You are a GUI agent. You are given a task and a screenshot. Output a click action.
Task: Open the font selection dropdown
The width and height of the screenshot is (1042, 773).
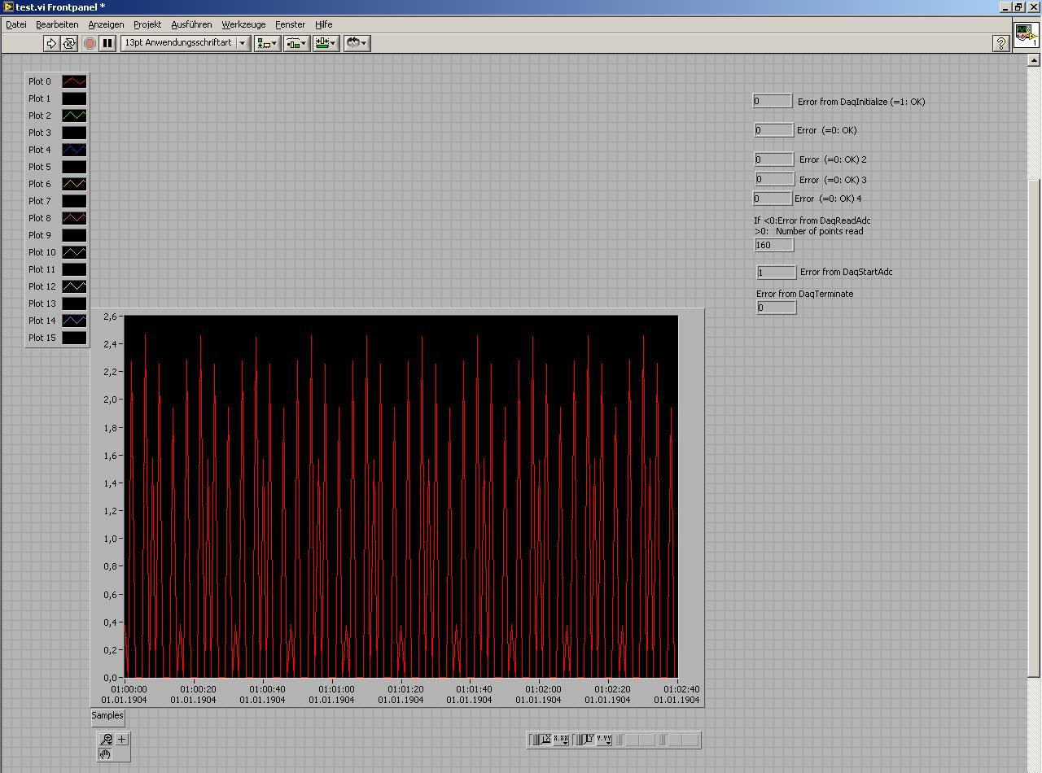(x=242, y=43)
